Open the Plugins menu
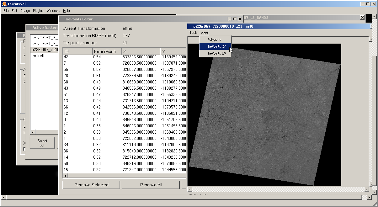 pyautogui.click(x=38, y=11)
